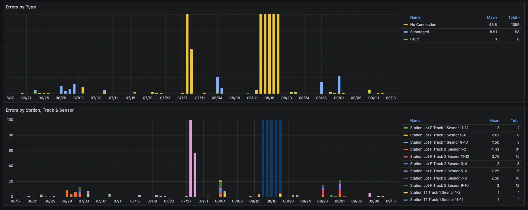This screenshot has width=528, height=210.
Task: Sort station legend by Mean column
Action: 494,121
